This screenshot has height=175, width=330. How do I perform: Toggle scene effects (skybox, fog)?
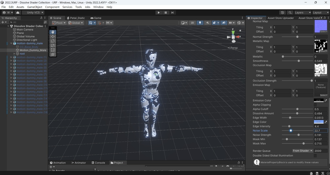coord(214,23)
